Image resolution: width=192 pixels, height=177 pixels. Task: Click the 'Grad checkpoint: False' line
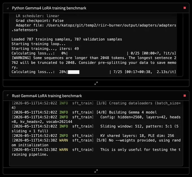coord(40,21)
